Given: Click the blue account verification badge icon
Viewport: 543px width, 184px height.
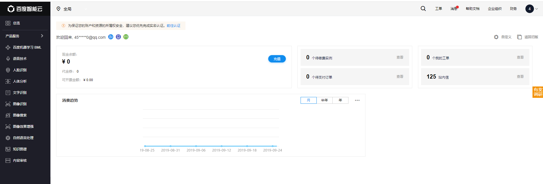Looking at the screenshot, I should (111, 37).
